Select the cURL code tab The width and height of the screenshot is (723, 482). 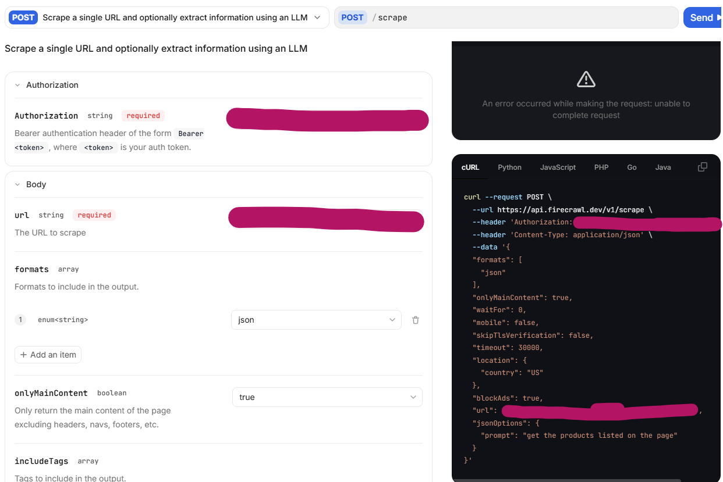coord(470,167)
